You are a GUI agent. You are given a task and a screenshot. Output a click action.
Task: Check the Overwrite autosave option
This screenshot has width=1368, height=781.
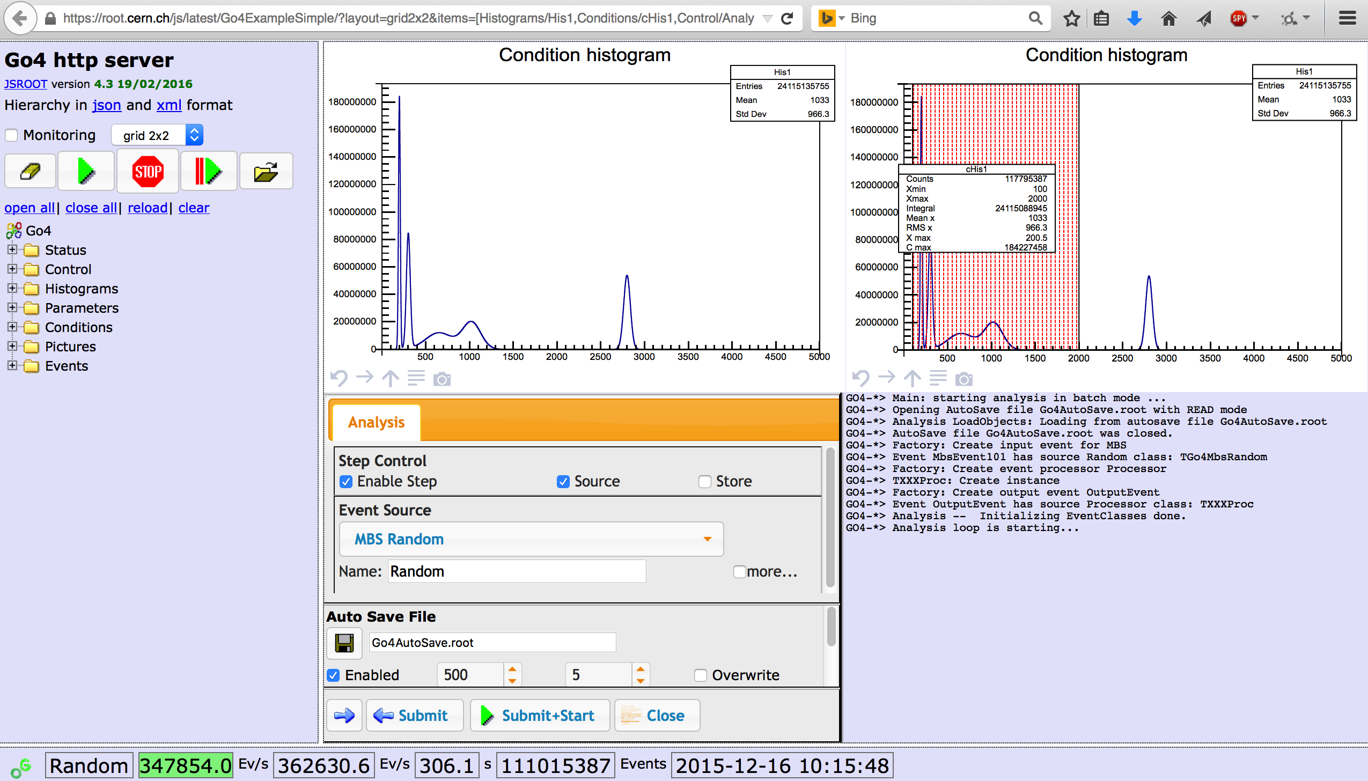pos(701,675)
